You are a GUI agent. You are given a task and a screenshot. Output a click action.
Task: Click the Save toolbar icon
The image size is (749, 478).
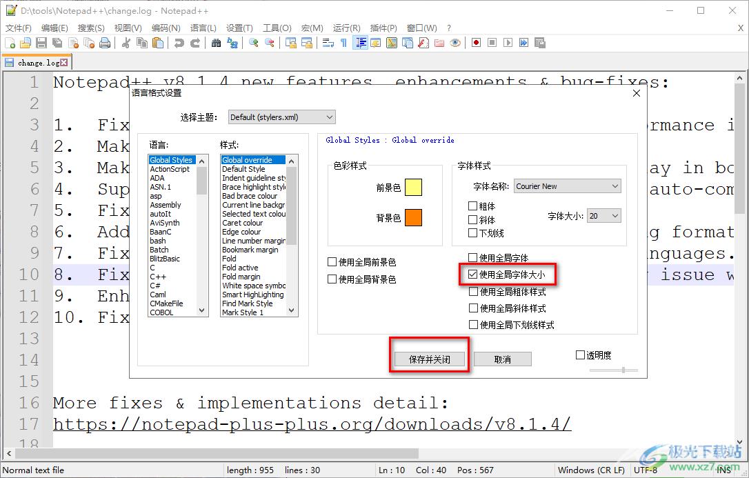(x=41, y=43)
